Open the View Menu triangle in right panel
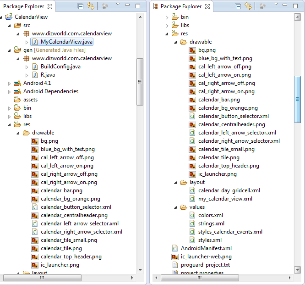The height and width of the screenshot is (285, 305). 276,4
